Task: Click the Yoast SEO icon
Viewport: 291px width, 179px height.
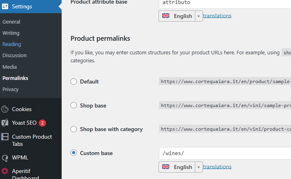Action: [5, 123]
